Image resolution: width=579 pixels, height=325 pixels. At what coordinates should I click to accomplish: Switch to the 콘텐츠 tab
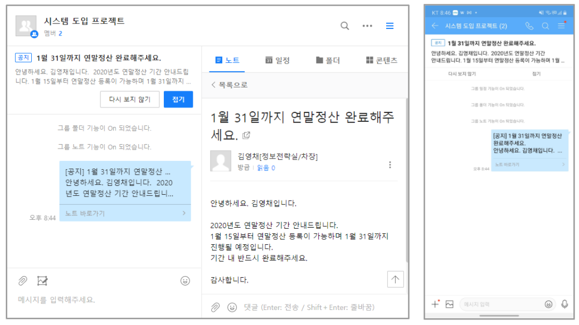tap(381, 60)
